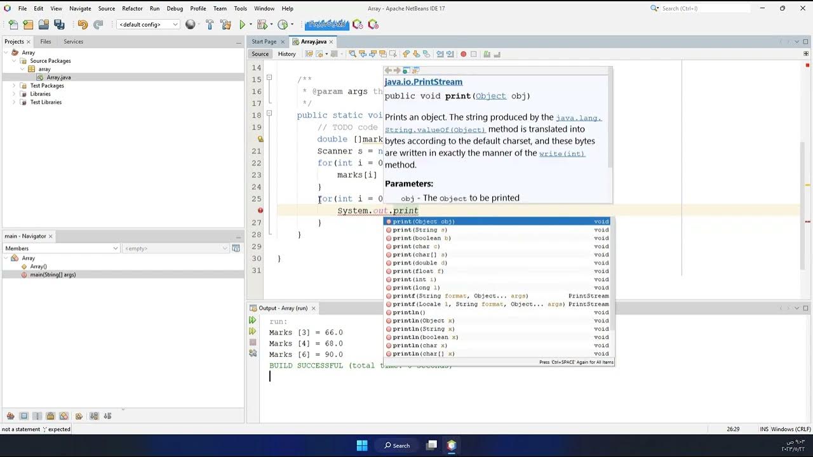Image resolution: width=813 pixels, height=457 pixels.
Task: Open the Debug Project dropdown arrow
Action: 271,24
